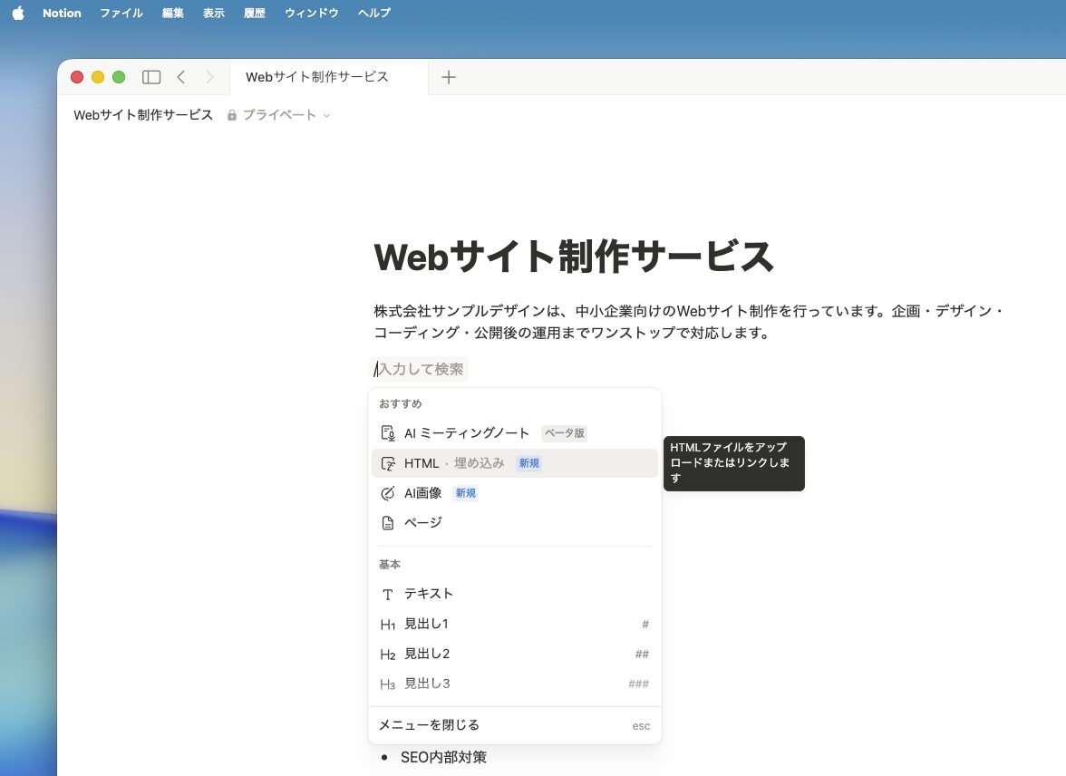The width and height of the screenshot is (1066, 776).
Task: Click the HTML embed icon
Action: point(388,464)
